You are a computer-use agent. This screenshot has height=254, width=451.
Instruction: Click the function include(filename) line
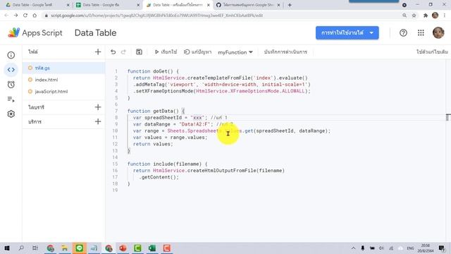point(168,164)
